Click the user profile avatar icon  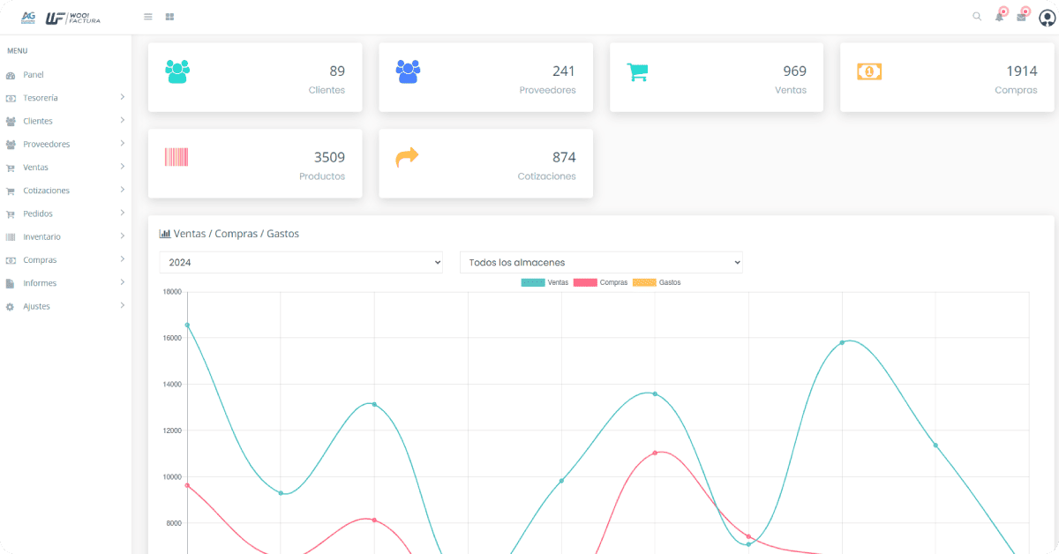(x=1047, y=16)
